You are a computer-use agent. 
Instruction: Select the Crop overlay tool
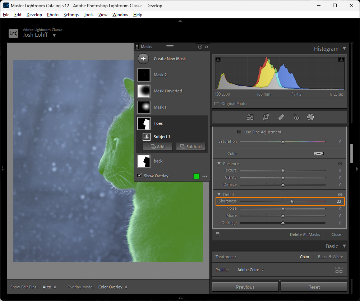tap(266, 117)
